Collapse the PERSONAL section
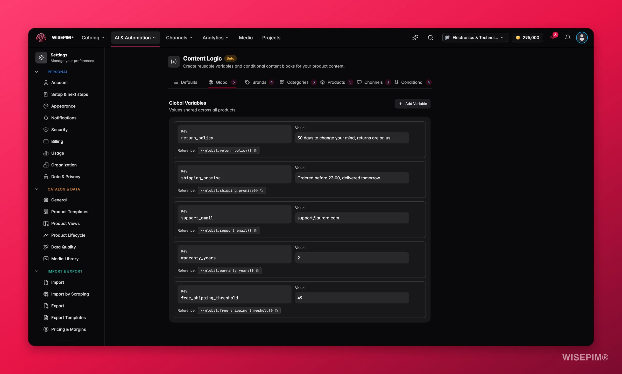Screen dimensions: 622x374 (37, 72)
